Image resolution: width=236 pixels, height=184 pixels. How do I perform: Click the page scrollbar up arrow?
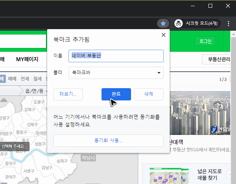pyautogui.click(x=233, y=34)
